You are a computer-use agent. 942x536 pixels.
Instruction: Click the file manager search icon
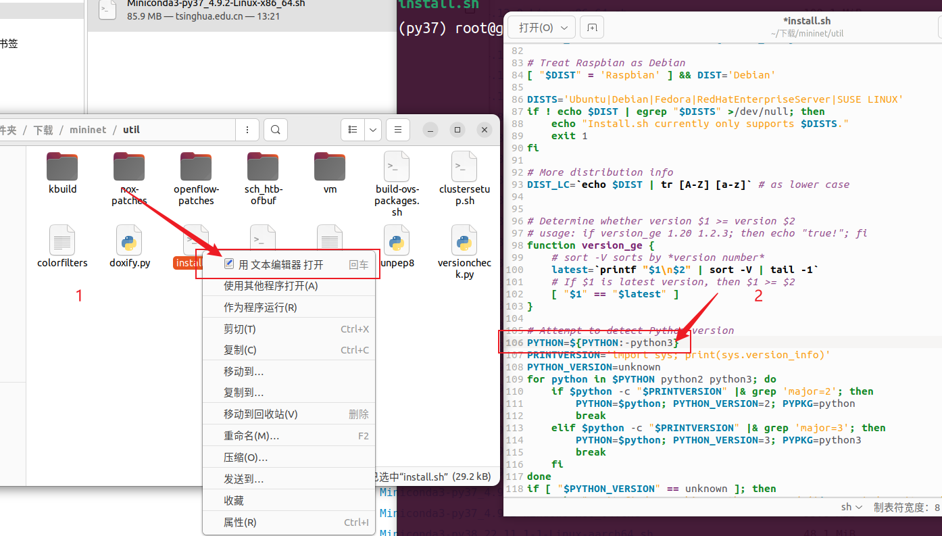(x=276, y=130)
